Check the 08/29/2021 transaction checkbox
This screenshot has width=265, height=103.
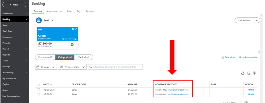coord(38,90)
